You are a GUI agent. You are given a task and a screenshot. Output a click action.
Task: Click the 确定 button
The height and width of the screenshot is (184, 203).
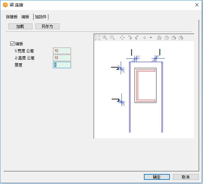pos(157,177)
